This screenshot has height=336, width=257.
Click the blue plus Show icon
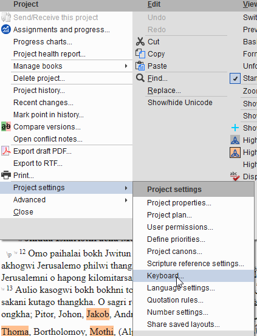coord(235,128)
